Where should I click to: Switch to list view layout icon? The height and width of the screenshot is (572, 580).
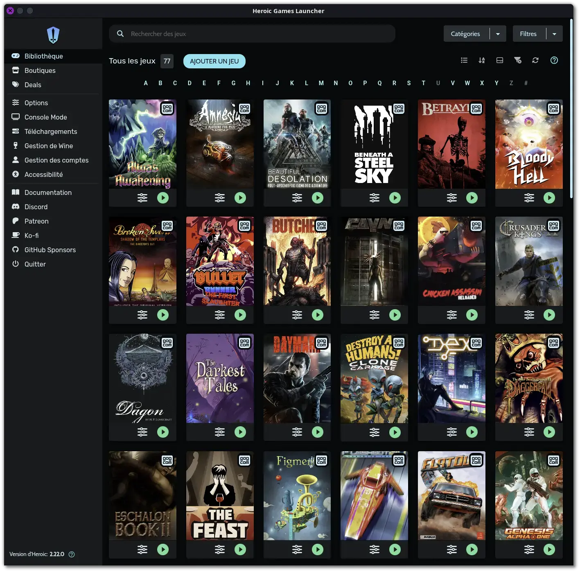pos(464,60)
